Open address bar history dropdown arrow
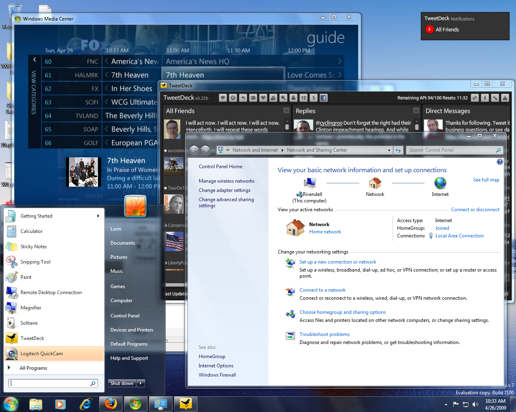The image size is (516, 412). [x=389, y=150]
